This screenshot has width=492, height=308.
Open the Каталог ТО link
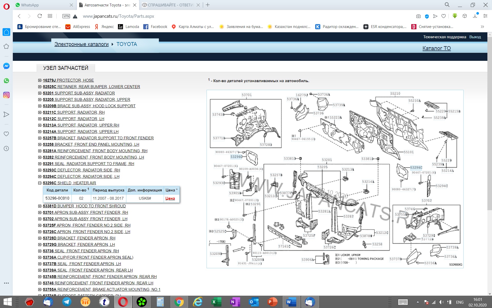click(436, 48)
